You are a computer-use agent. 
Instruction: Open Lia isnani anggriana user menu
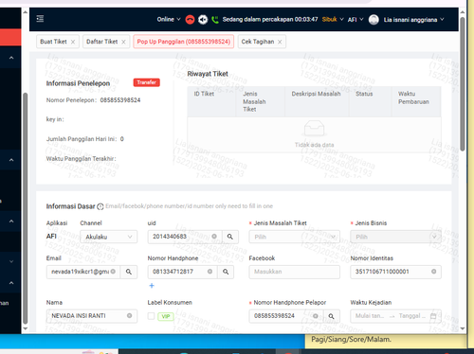413,20
